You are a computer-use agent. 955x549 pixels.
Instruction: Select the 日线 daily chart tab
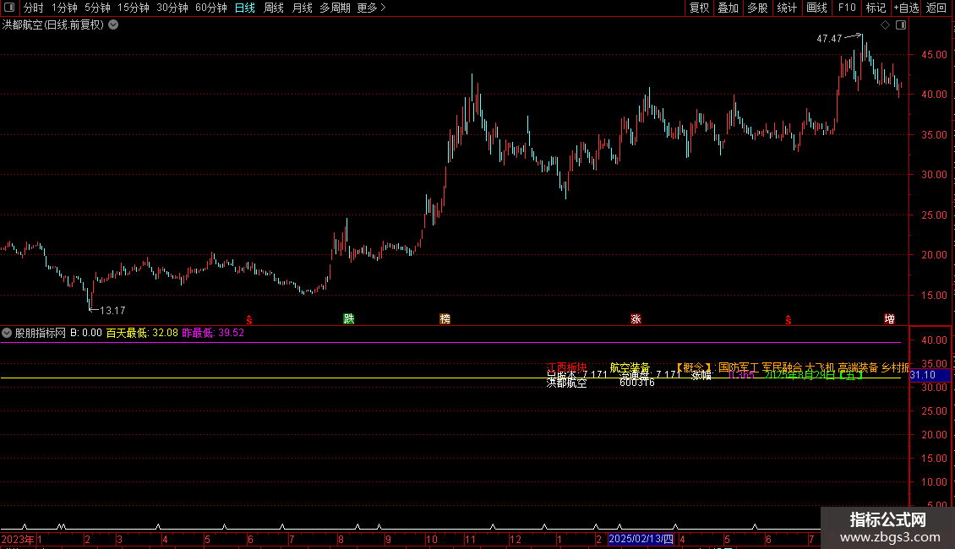tap(245, 8)
